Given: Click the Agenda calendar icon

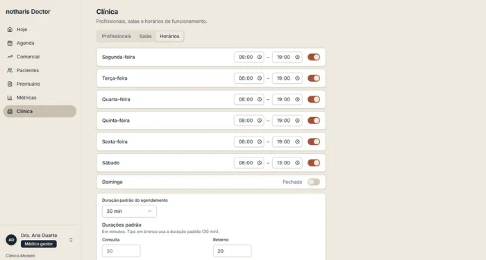Looking at the screenshot, I should (10, 43).
